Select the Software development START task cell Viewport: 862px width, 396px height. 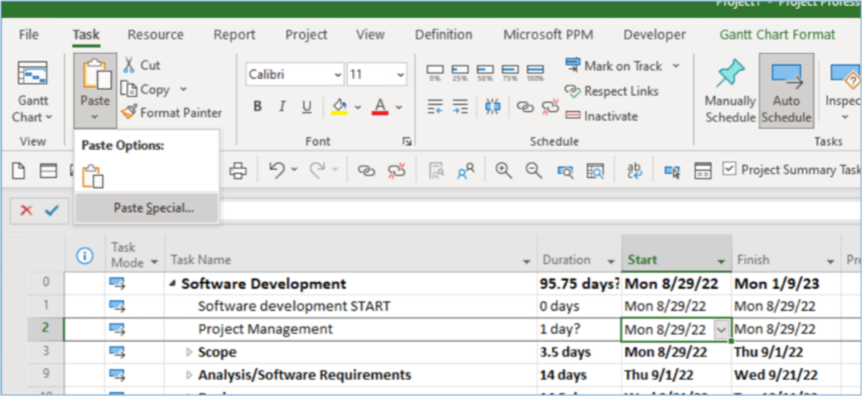coord(294,306)
